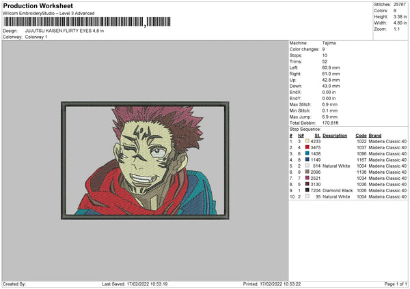Click 'Natural White' in row 5

pos(336,166)
